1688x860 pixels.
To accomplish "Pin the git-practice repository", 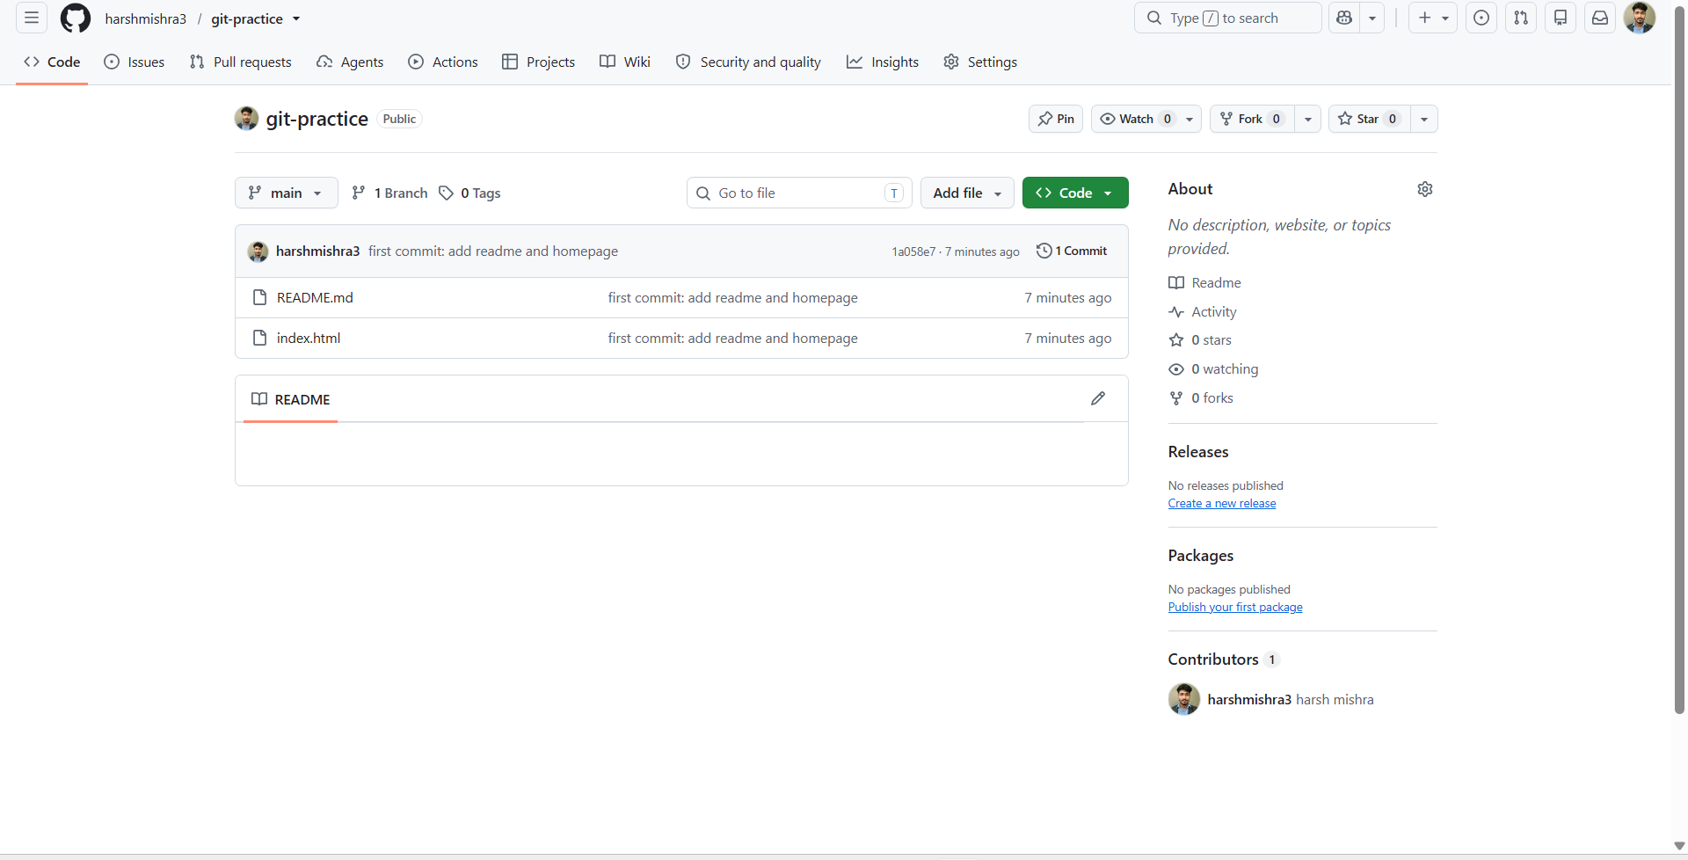I will click(x=1056, y=119).
